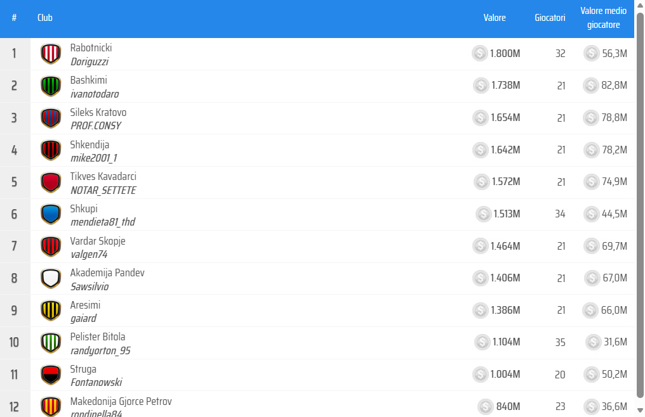Open the Tikves Kavadarci club entry
This screenshot has width=645, height=417.
103,176
